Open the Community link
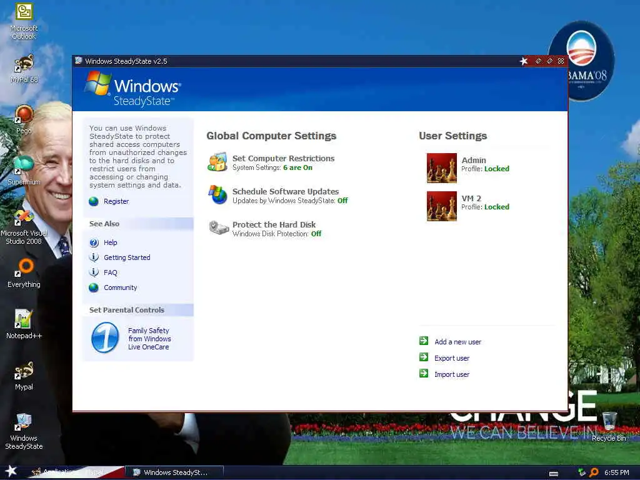The width and height of the screenshot is (640, 480). tap(121, 287)
